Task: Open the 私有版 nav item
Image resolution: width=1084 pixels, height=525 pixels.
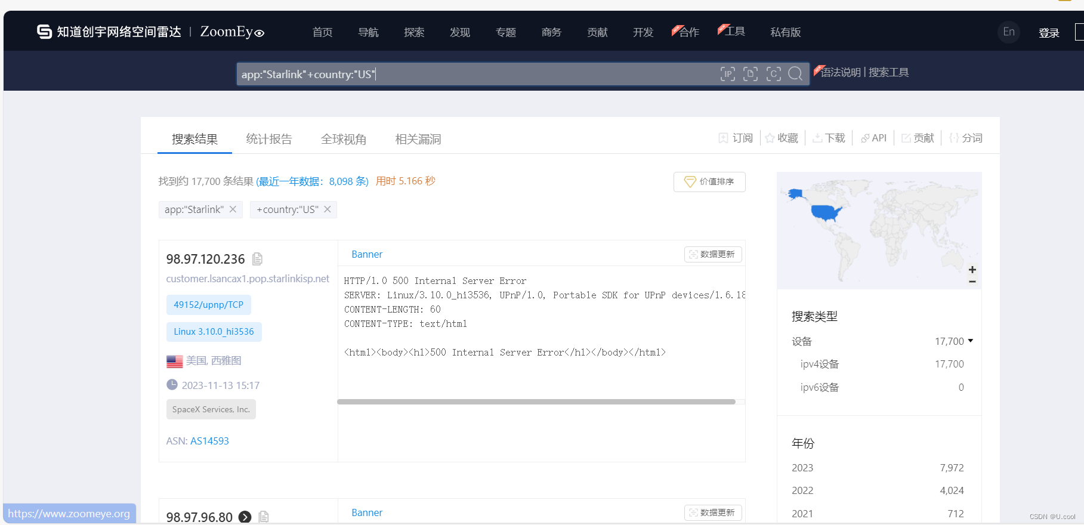Action: click(x=786, y=32)
